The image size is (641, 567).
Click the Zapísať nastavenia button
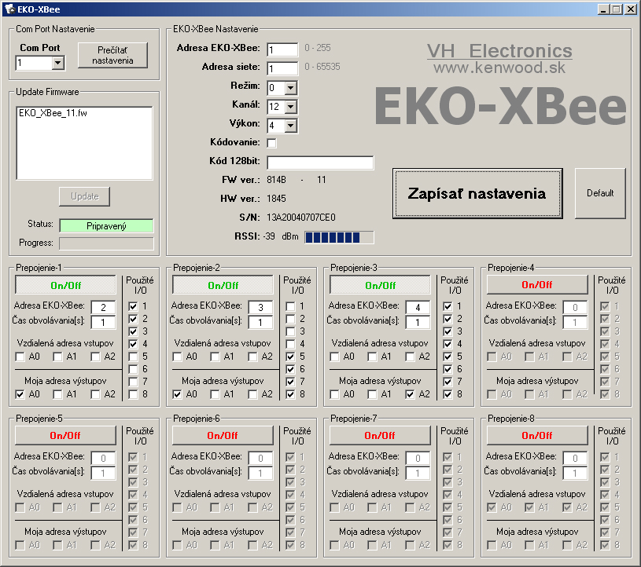coord(477,193)
